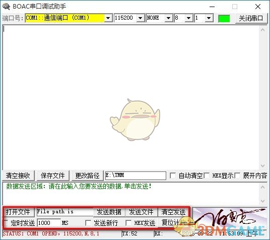Viewport: 270px width, 240px height.
Task: Enable the 定时发送 checkbox
Action: click(x=6, y=223)
